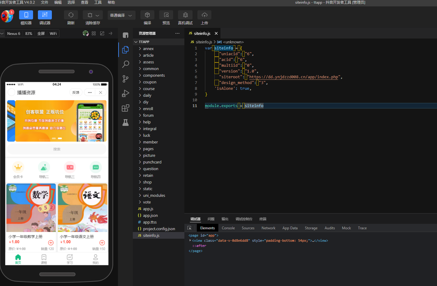437x286 pixels.
Task: Open the 编辑 menu
Action: pos(58,2)
